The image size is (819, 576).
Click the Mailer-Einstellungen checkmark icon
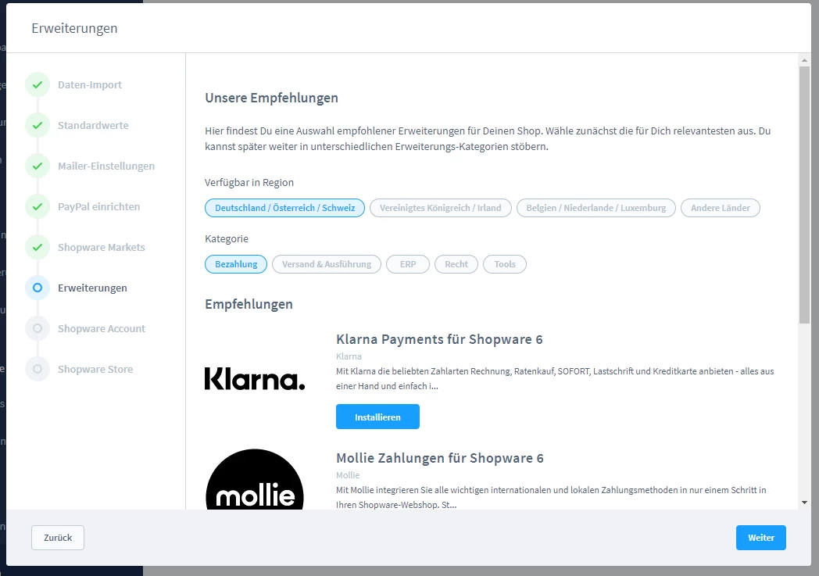tap(38, 166)
